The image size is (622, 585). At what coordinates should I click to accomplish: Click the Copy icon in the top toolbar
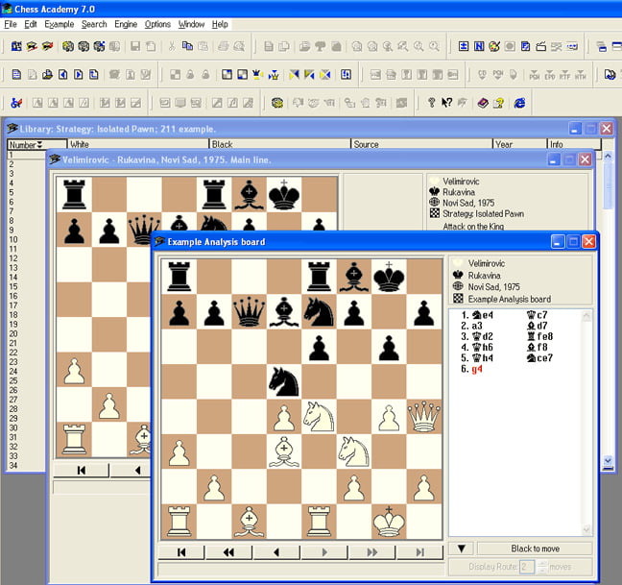tap(187, 46)
